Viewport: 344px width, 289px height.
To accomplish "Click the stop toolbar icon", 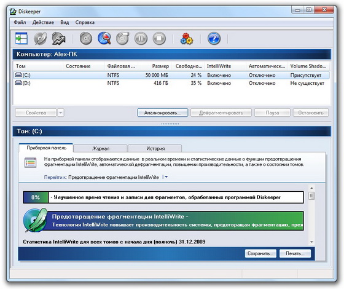I will [159, 39].
